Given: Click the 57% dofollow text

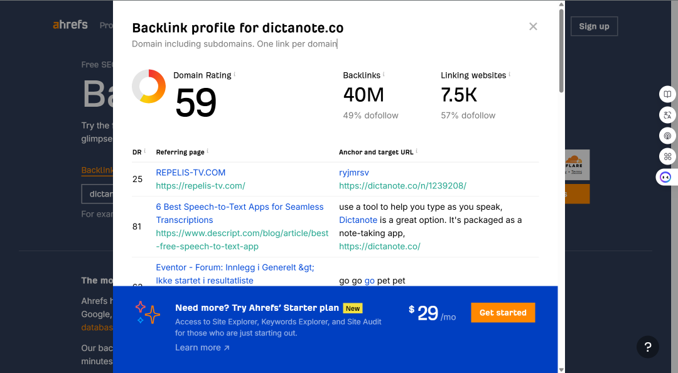Looking at the screenshot, I should click(468, 116).
